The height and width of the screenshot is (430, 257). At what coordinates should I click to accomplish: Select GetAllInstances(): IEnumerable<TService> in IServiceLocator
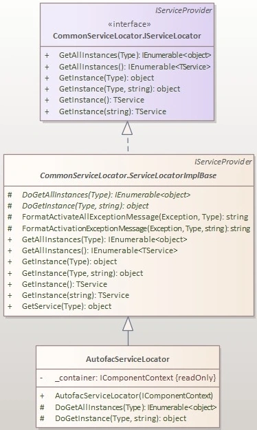[135, 67]
